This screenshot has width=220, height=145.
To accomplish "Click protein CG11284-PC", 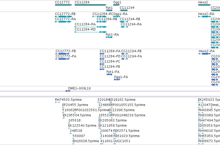I will [x=102, y=64].
